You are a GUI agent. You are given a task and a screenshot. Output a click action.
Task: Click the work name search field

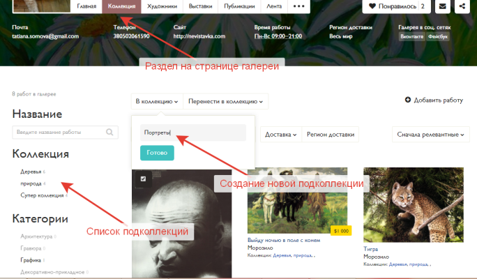(x=59, y=132)
